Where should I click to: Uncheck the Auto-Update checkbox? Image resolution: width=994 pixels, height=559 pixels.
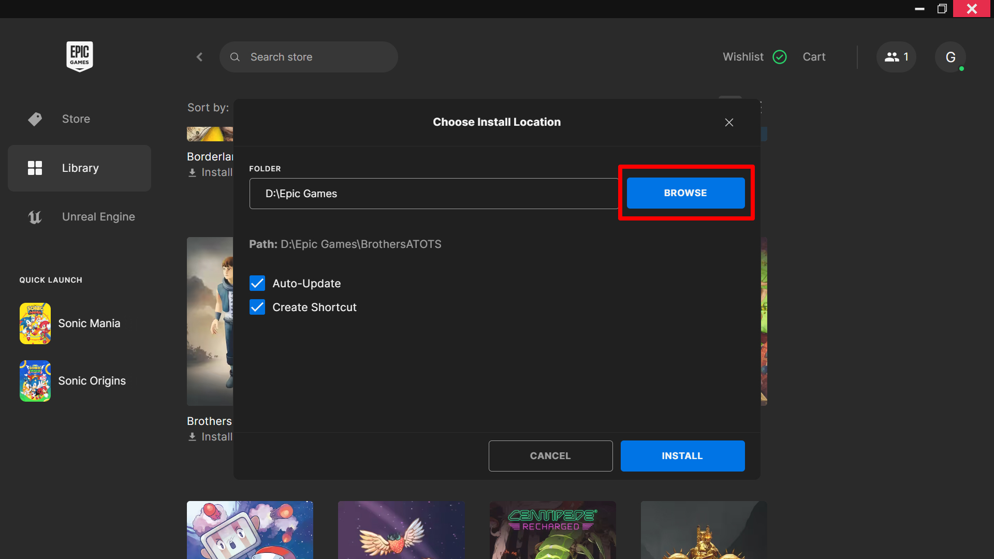click(257, 284)
